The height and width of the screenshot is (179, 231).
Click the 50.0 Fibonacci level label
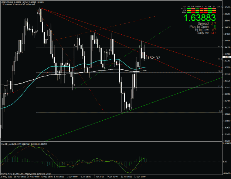tap(220, 59)
